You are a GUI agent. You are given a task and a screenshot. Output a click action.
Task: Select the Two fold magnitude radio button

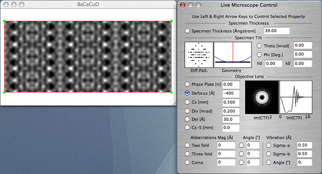click(187, 145)
